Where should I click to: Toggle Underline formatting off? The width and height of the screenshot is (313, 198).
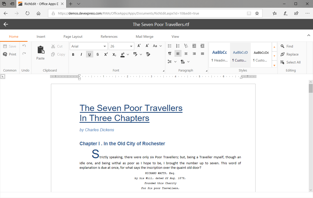(x=89, y=54)
